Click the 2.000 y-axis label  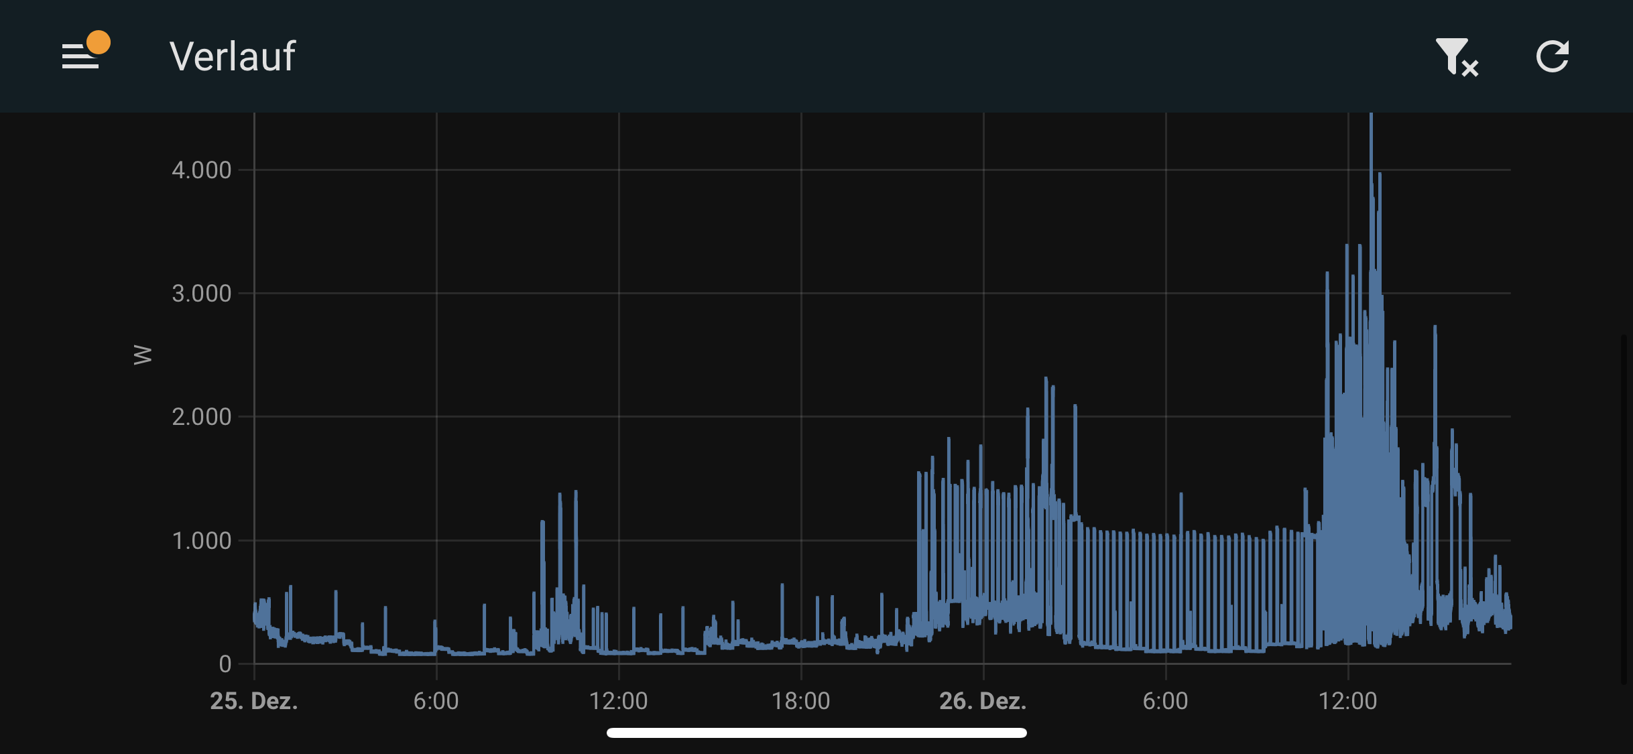point(201,417)
